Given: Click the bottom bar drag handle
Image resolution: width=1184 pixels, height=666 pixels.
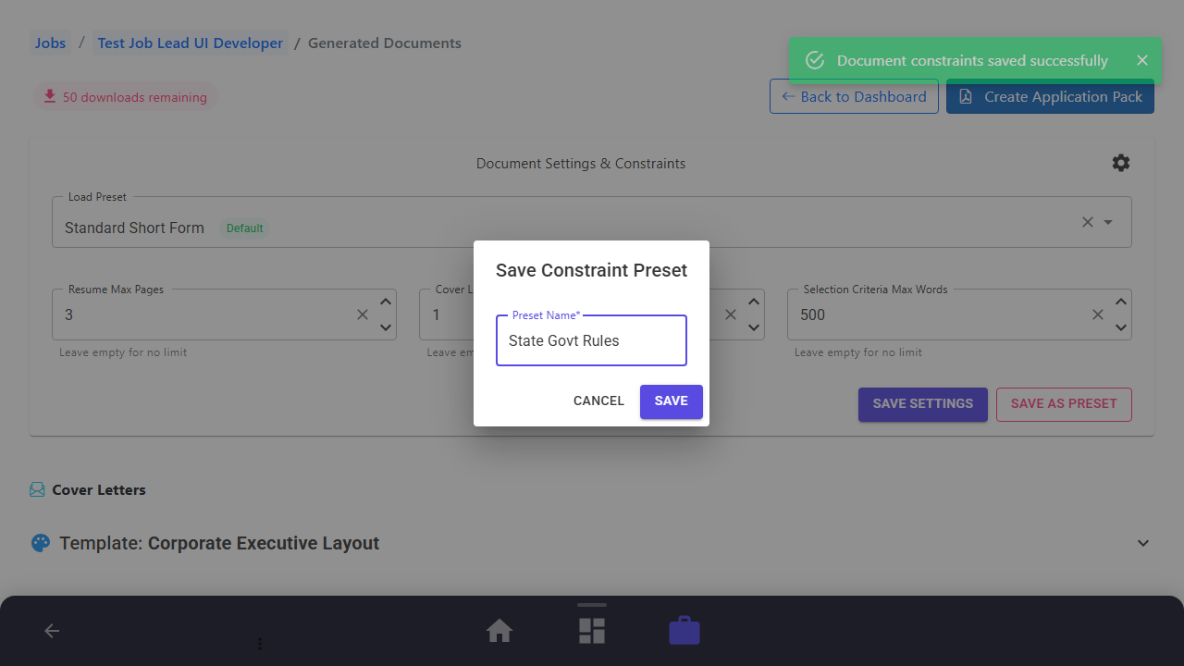Looking at the screenshot, I should click(x=592, y=605).
